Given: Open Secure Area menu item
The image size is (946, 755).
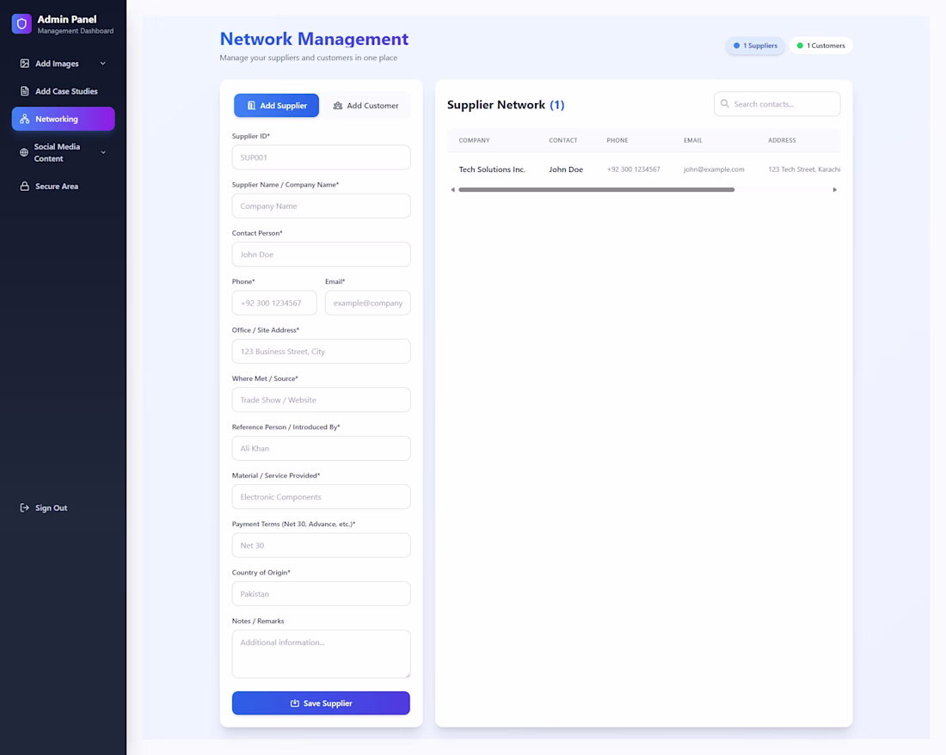Looking at the screenshot, I should [64, 187].
